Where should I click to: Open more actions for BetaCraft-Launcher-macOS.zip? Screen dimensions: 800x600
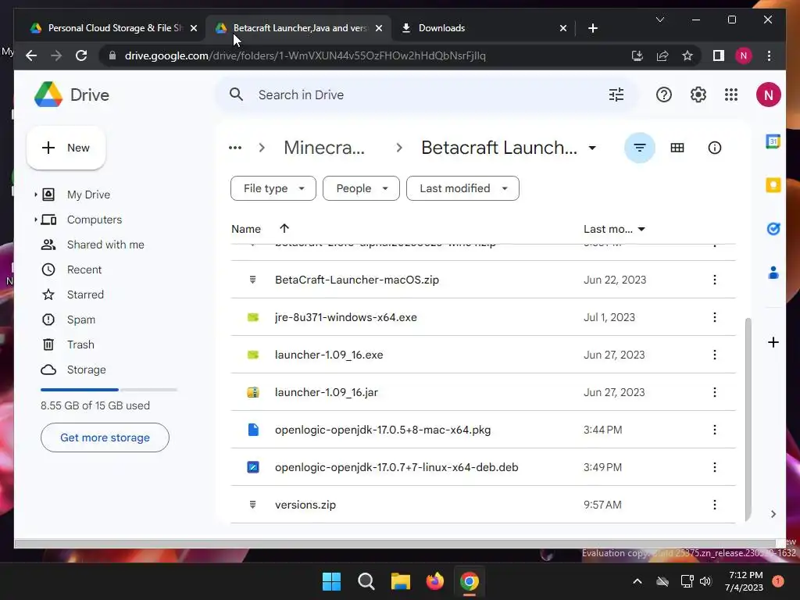(x=715, y=280)
